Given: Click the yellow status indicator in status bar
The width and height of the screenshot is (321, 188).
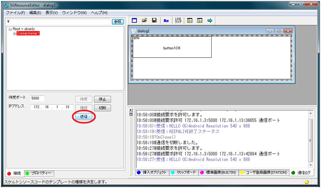Looking at the screenshot, I should 307,182.
